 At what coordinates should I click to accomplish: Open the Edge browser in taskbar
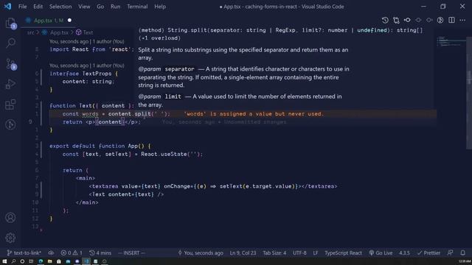pos(41,261)
